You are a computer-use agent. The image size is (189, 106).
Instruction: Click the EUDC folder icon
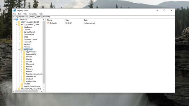tap(22, 37)
